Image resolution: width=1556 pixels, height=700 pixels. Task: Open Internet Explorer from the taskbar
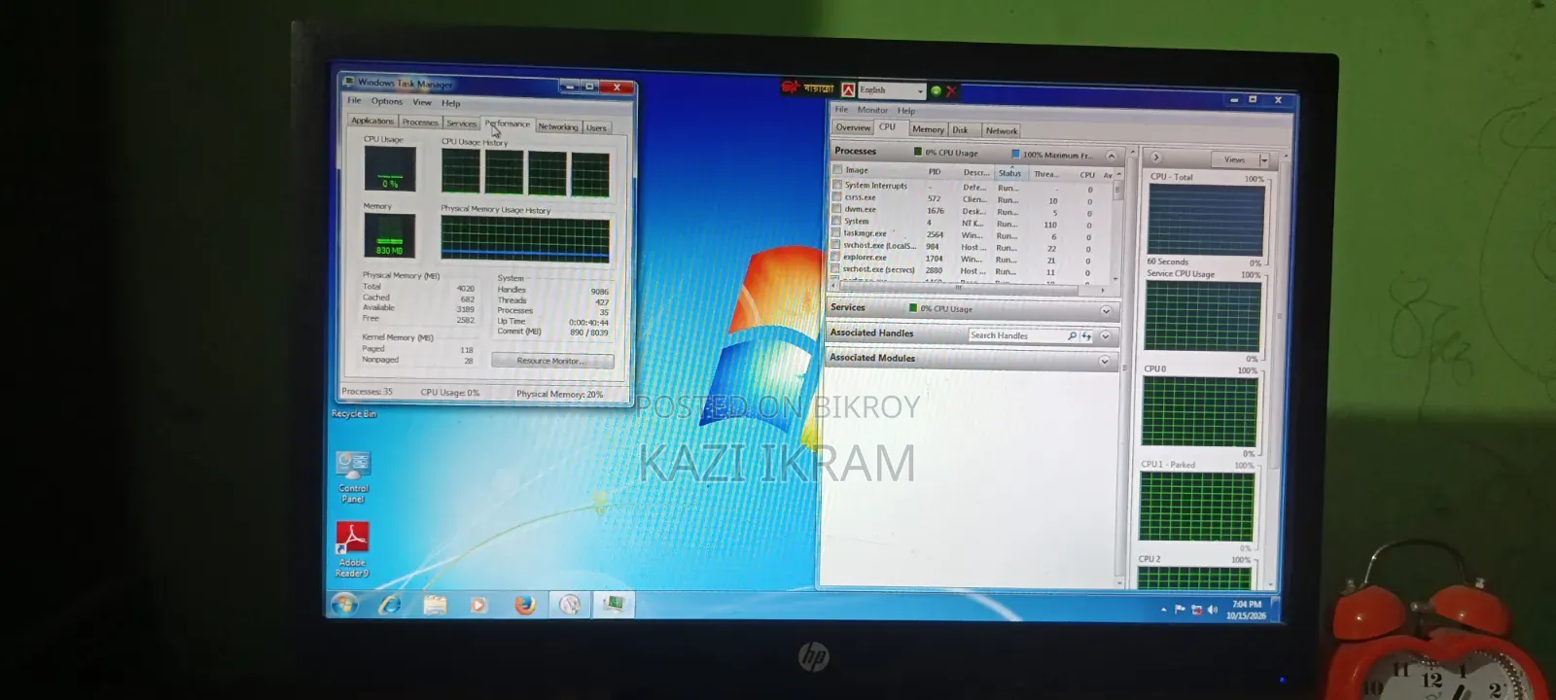390,605
